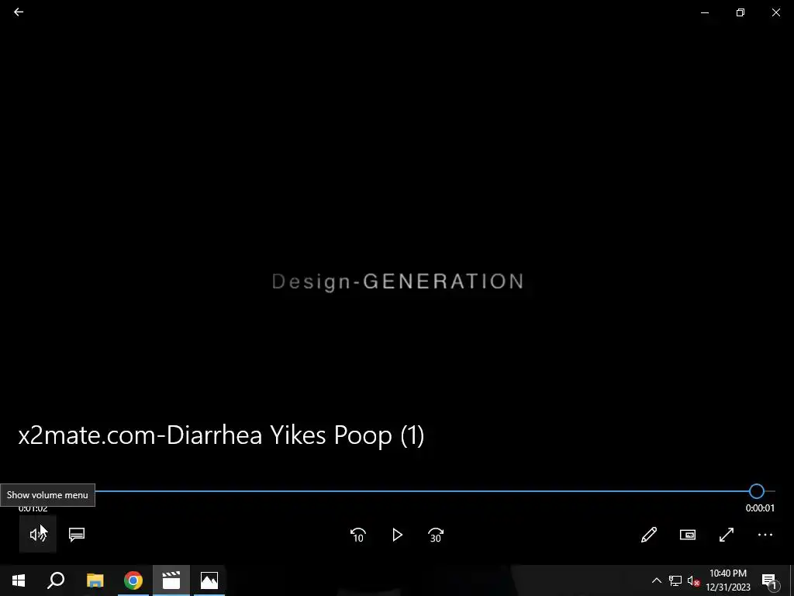Open the subtitles and captions menu
The height and width of the screenshot is (596, 794).
tap(77, 534)
